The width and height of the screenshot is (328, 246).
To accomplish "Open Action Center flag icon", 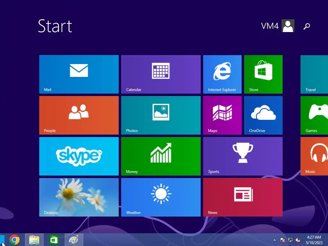I will 283,240.
